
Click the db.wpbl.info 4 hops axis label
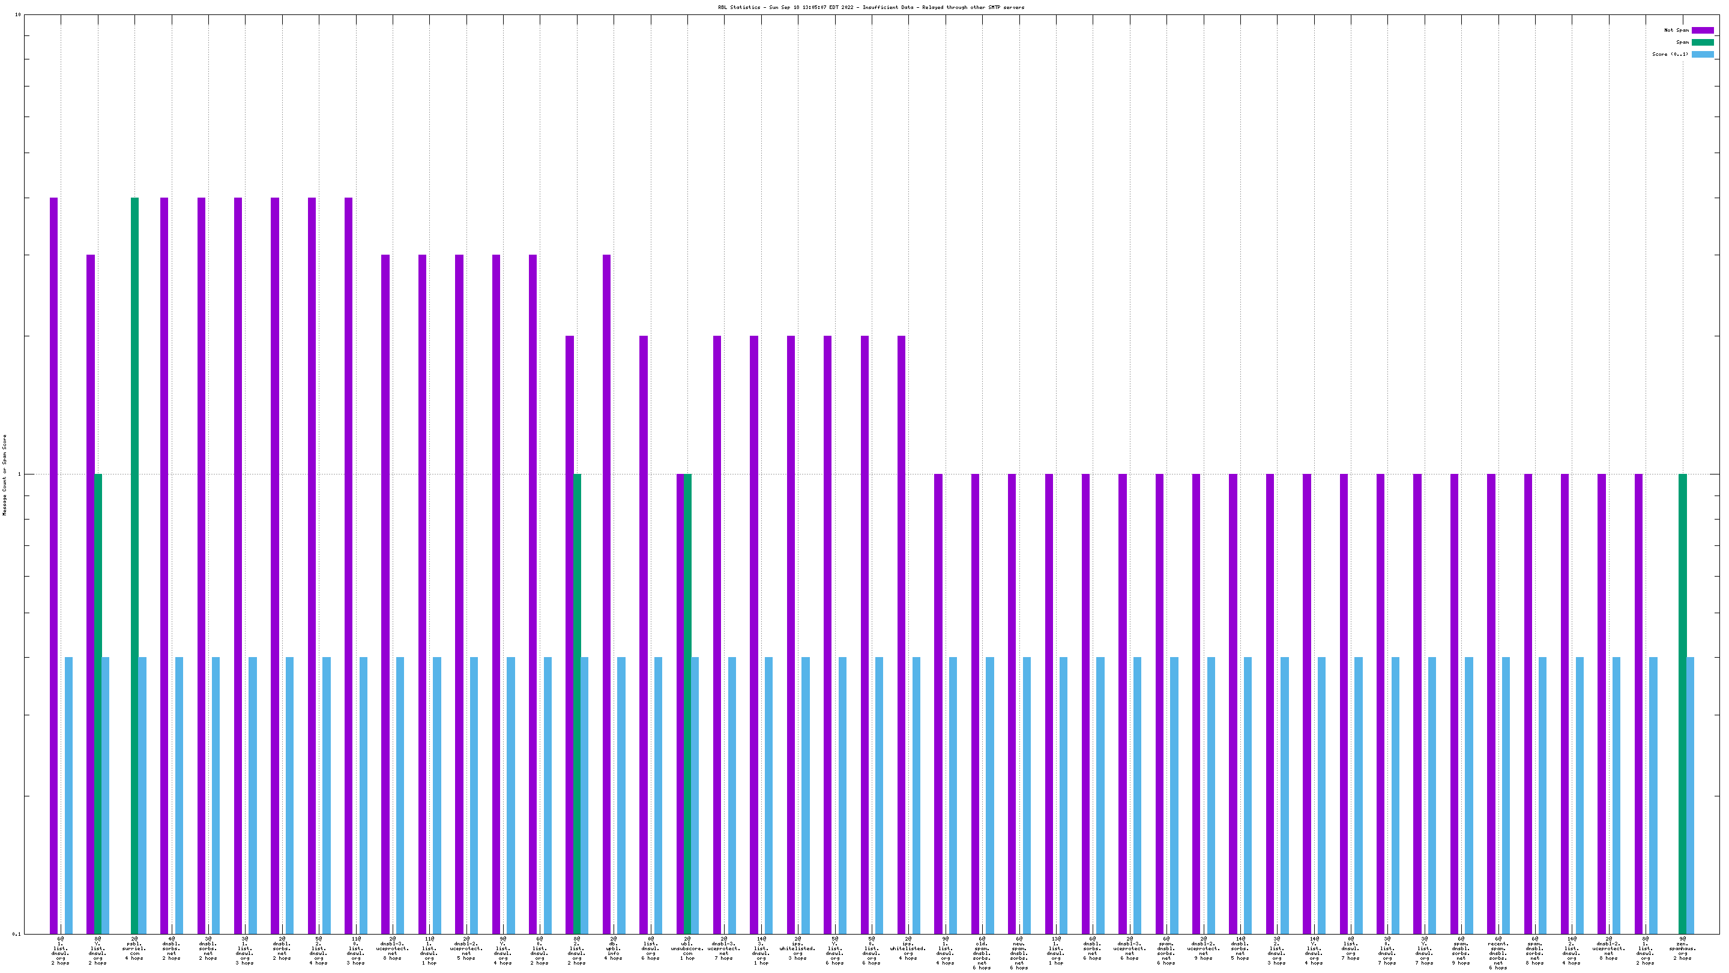614,948
